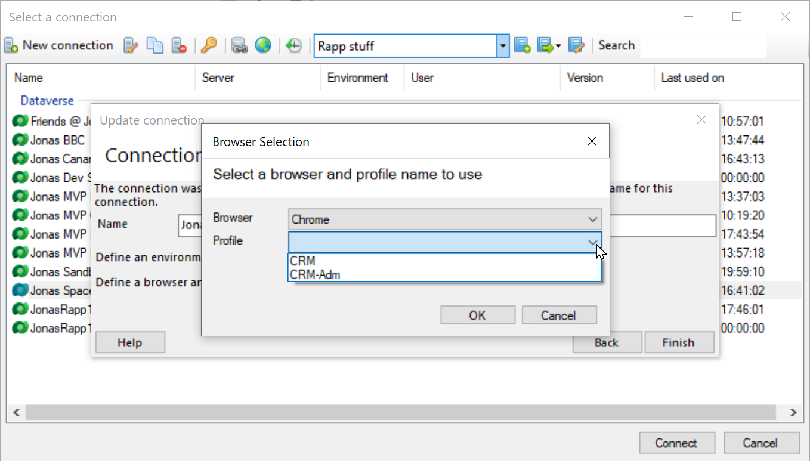Click the delete connection icon
810x461 pixels.
tap(178, 45)
